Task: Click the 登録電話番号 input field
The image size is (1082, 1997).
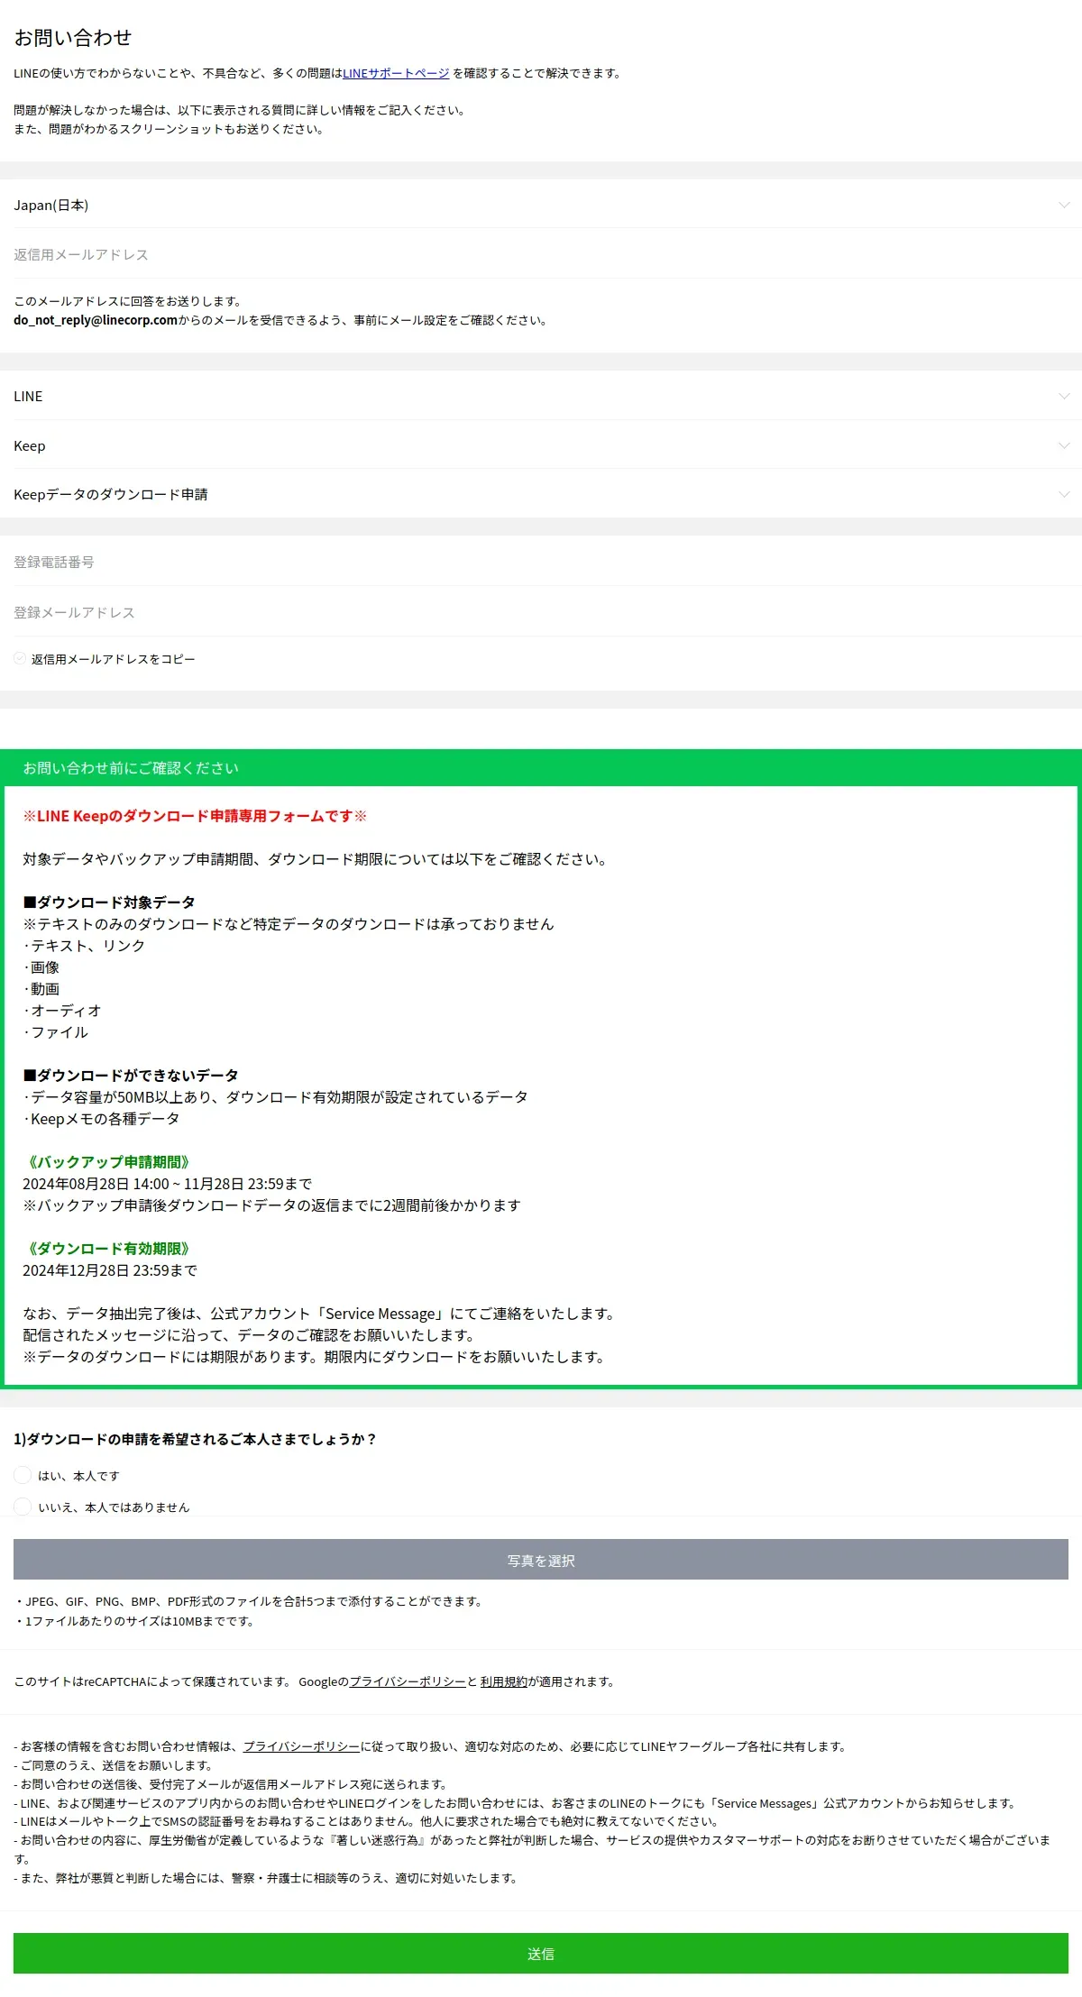Action: click(541, 562)
